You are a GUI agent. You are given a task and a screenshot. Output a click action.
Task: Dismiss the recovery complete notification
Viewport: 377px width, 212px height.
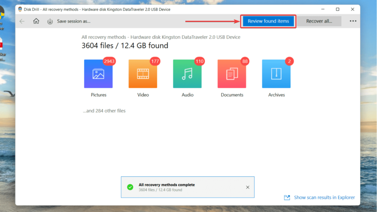coord(247,187)
